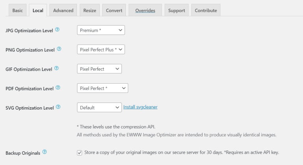303x165 pixels.
Task: Switch to the Basic tab
Action: point(18,10)
